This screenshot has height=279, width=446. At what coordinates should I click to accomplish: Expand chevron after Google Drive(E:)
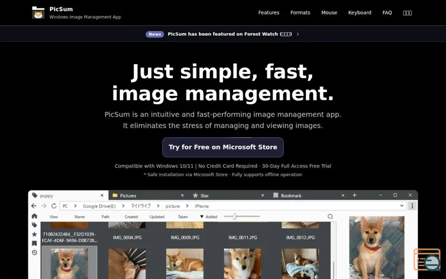(x=123, y=206)
